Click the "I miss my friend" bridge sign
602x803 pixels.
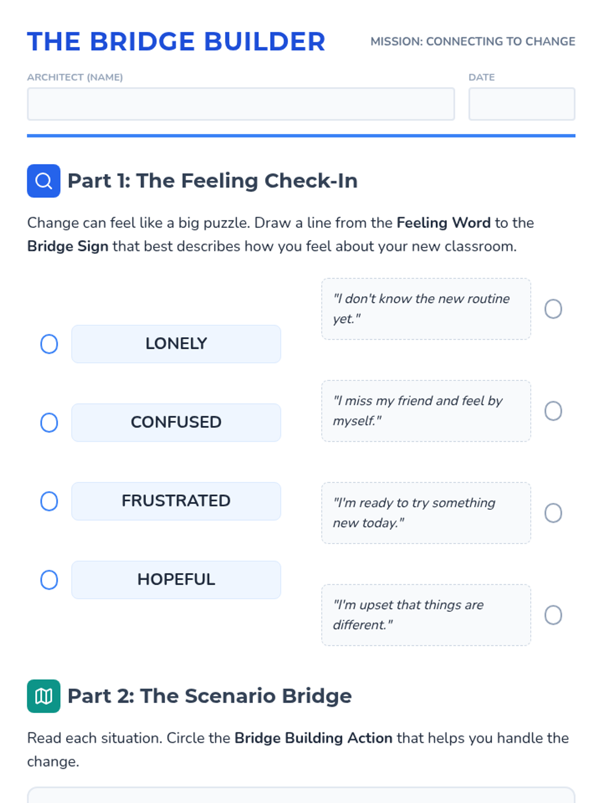pos(426,411)
